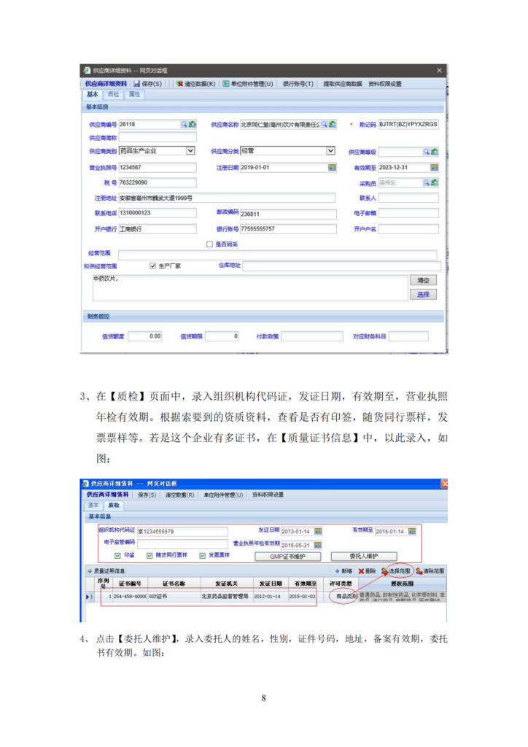
Task: Click 提取供应商数据 in the toolbar
Action: tap(343, 84)
